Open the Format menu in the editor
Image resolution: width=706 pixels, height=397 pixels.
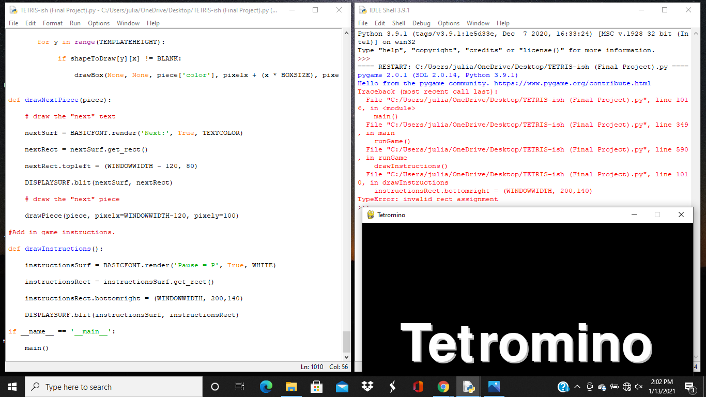pos(52,23)
